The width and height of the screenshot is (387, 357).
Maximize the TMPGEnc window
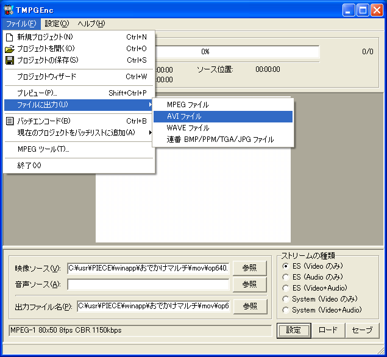[363, 10]
